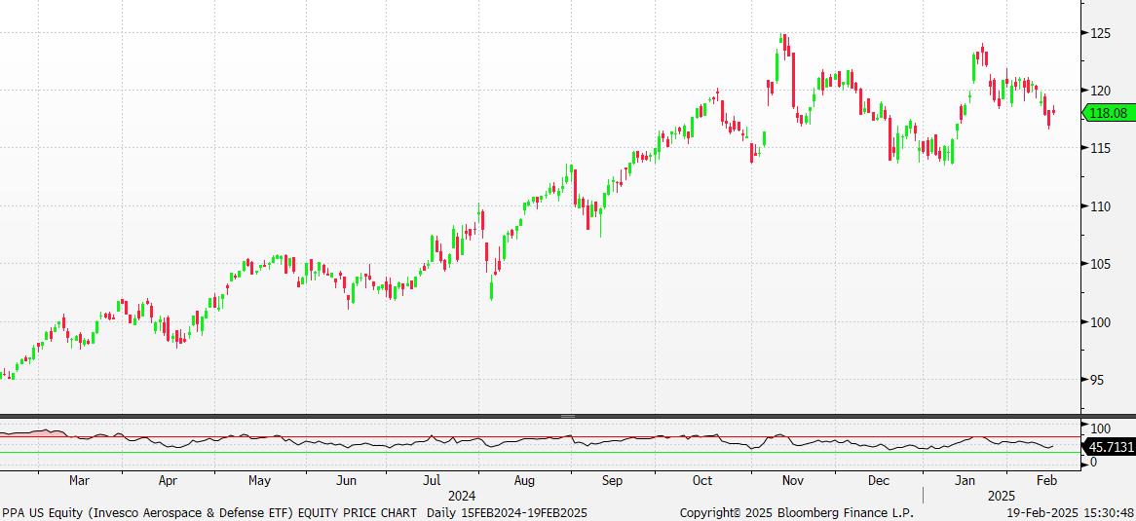
Task: Click the Daily 15FEB2024-19FEB2025 range text
Action: coord(508,512)
